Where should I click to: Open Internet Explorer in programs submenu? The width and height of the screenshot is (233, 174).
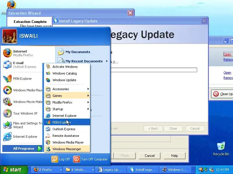[67, 116]
